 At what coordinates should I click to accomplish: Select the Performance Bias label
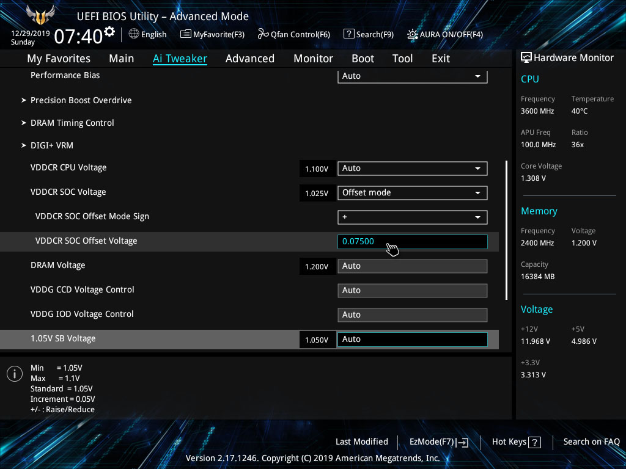pos(65,75)
